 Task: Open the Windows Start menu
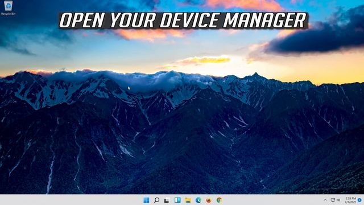point(146,200)
